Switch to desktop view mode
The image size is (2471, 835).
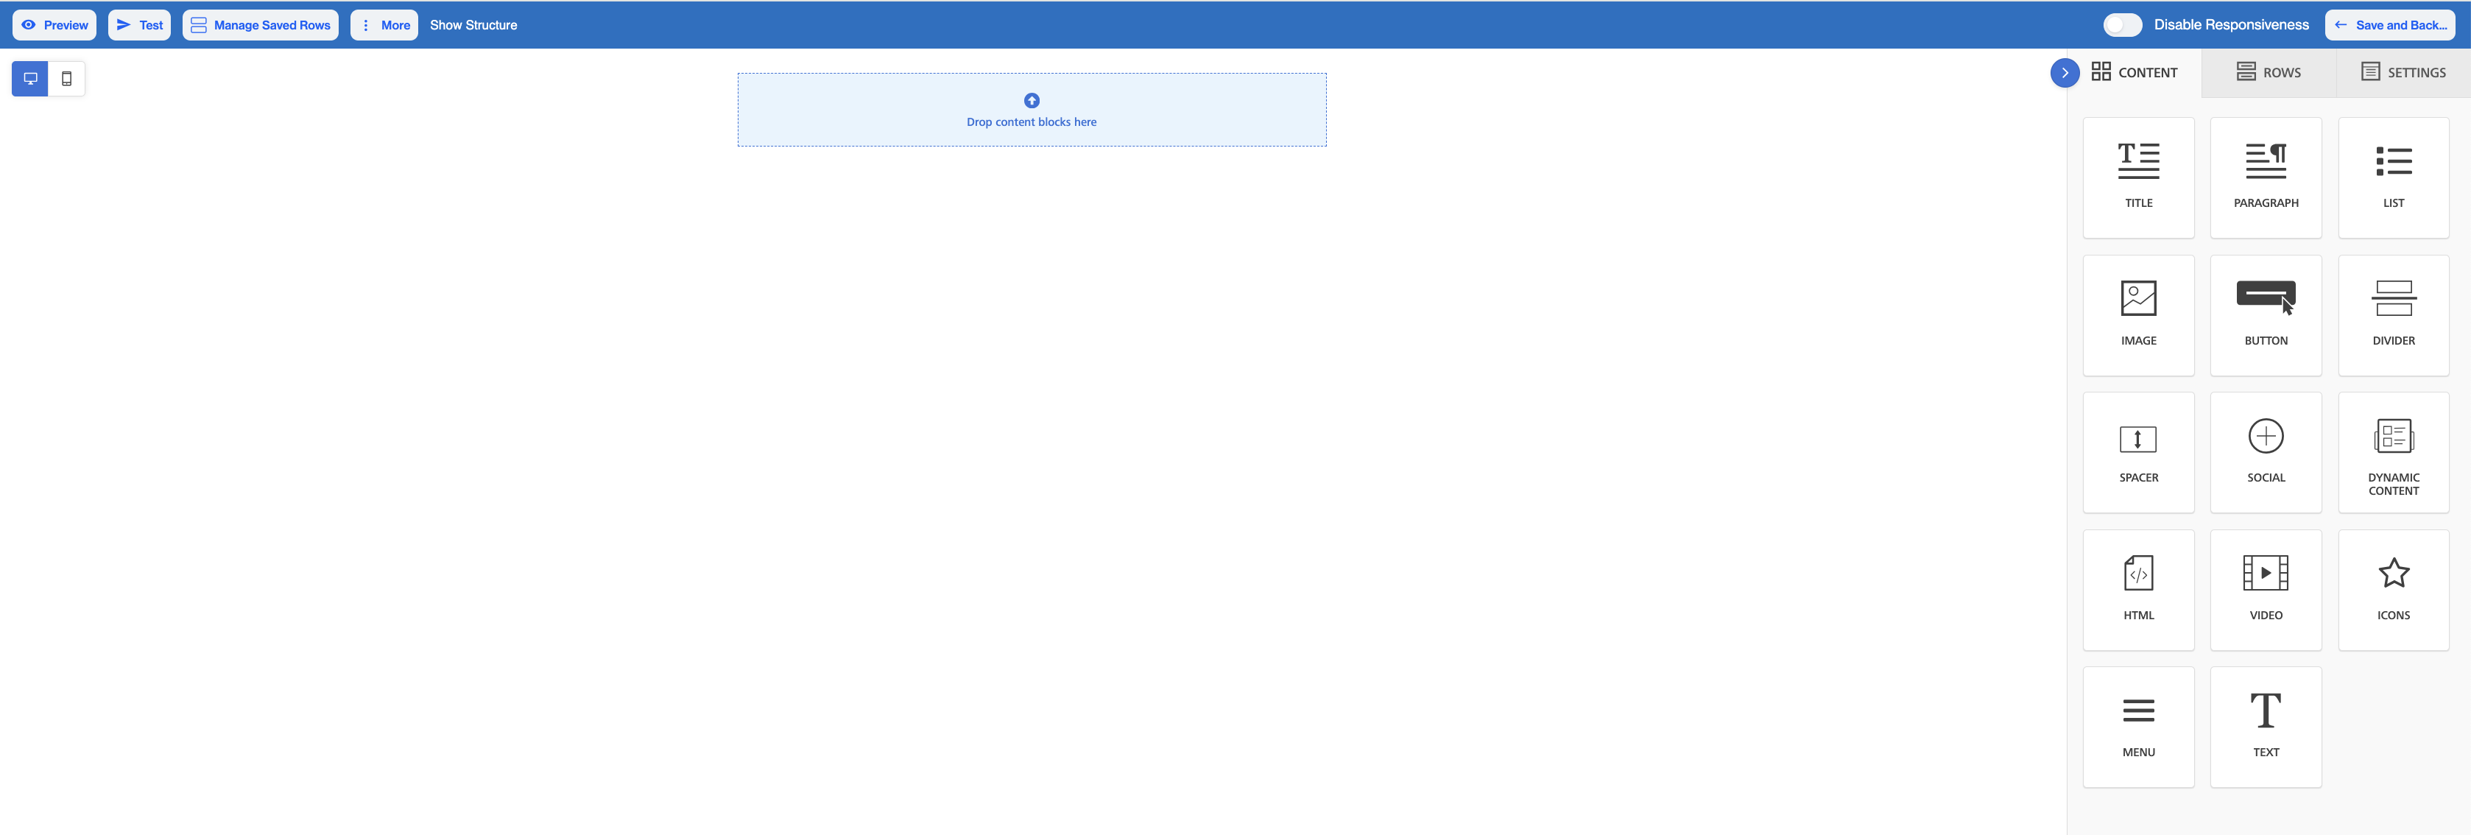pyautogui.click(x=29, y=79)
